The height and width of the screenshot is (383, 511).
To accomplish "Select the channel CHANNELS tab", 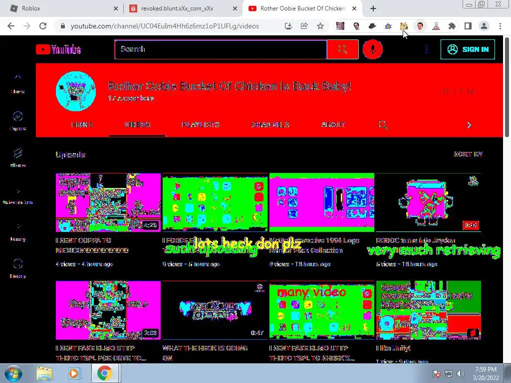I will tap(270, 125).
